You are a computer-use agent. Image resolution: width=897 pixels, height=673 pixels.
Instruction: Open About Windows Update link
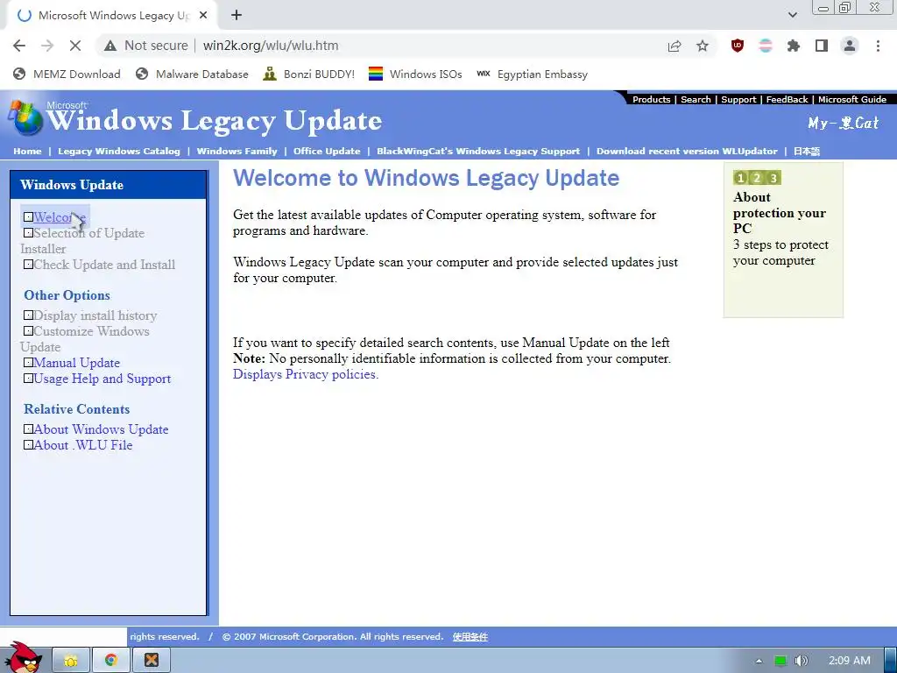point(101,429)
